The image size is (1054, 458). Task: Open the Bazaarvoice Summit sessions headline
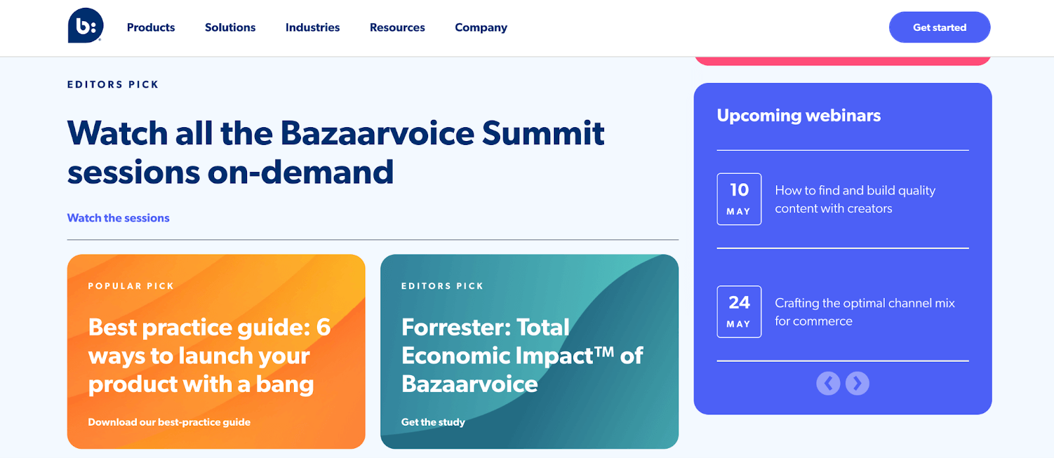point(335,153)
